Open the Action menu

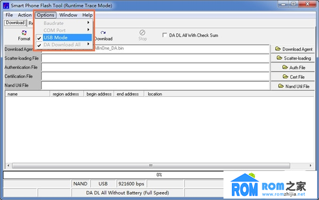click(25, 15)
